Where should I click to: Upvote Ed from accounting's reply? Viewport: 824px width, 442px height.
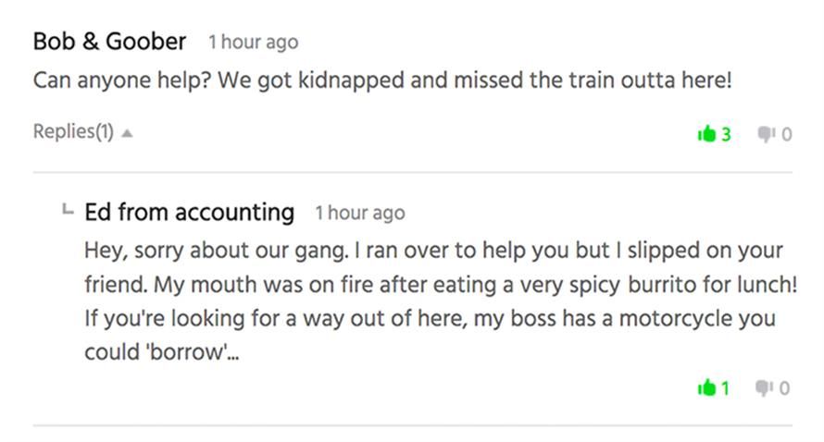tap(706, 388)
